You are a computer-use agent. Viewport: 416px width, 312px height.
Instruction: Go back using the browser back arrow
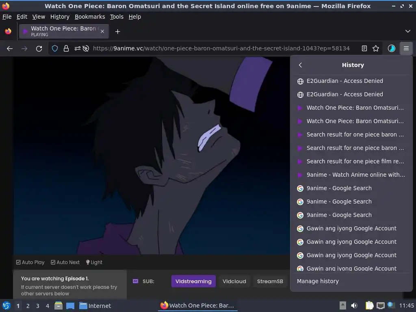[x=10, y=49]
